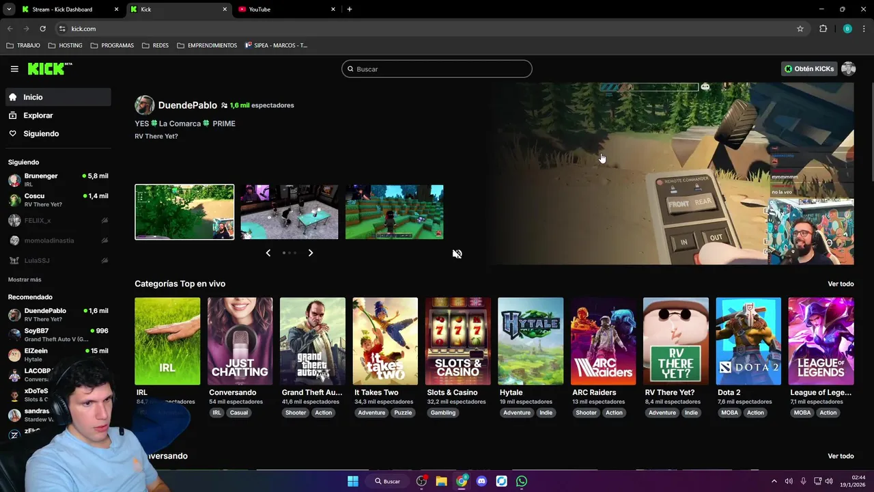The width and height of the screenshot is (874, 492).
Task: Open recommended channel ElZeein
Action: coord(58,355)
